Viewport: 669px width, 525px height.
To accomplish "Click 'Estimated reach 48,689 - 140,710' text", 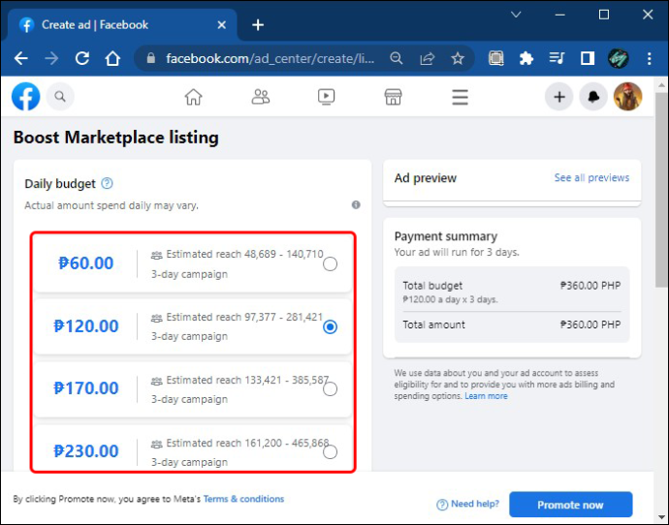I will (x=244, y=255).
